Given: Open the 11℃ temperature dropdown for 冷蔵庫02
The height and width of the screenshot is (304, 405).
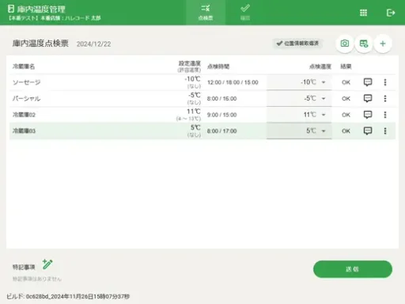Looking at the screenshot, I should click(299, 115).
